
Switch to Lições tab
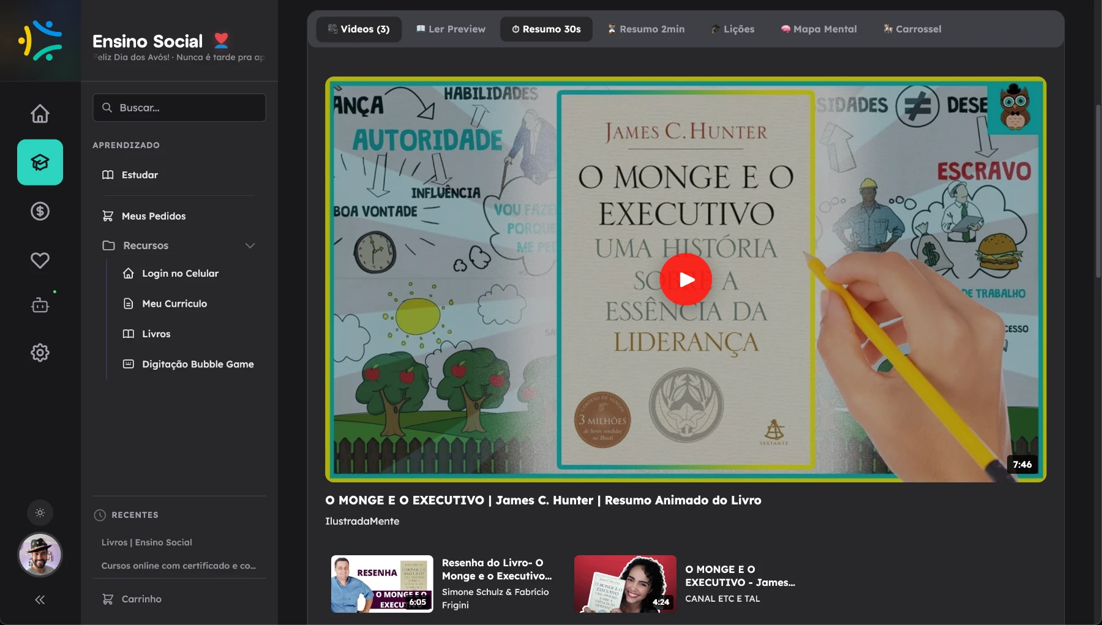pyautogui.click(x=733, y=29)
